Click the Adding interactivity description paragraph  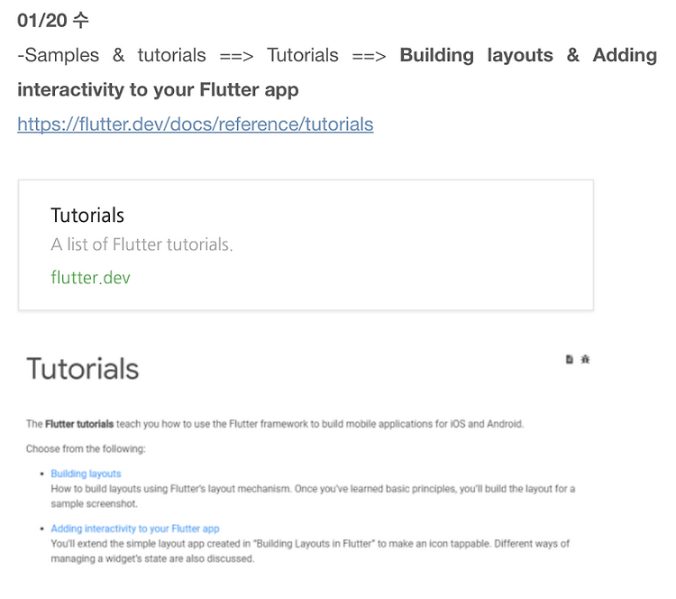(310, 551)
